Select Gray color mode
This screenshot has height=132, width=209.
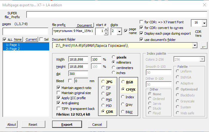click(123, 104)
